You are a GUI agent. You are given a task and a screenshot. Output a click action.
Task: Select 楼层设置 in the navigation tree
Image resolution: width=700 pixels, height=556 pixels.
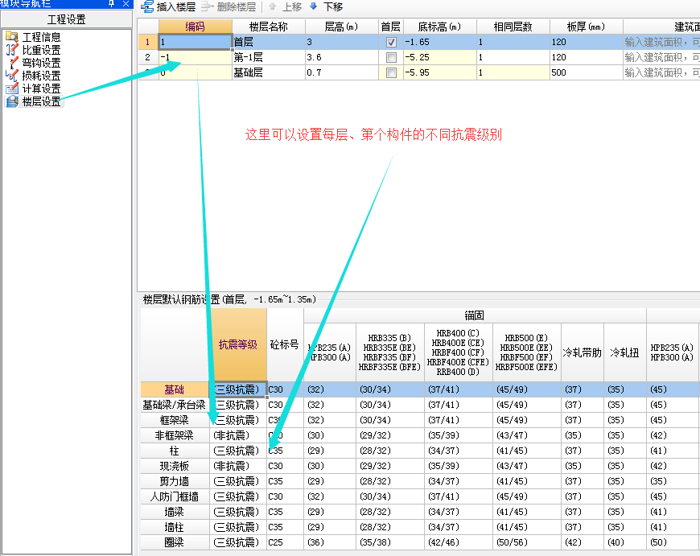[41, 101]
